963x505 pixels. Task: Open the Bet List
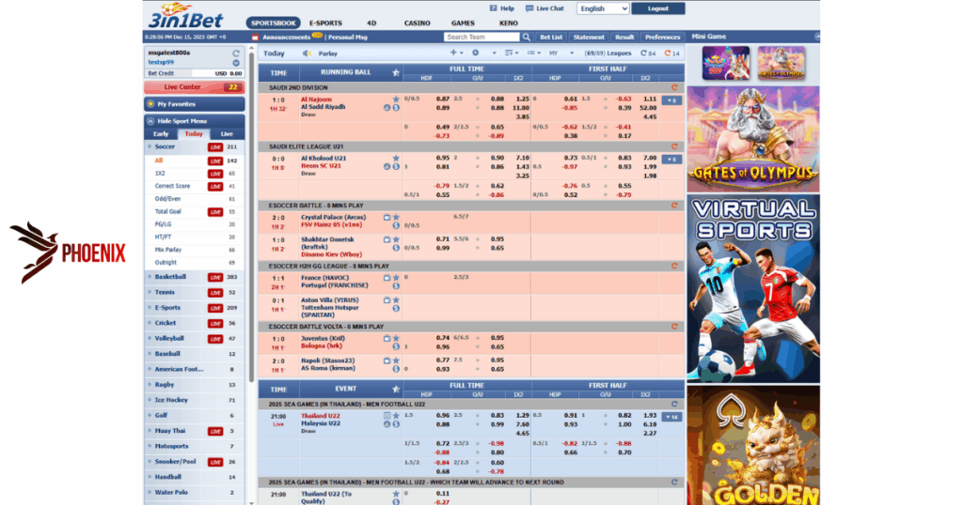pyautogui.click(x=551, y=37)
